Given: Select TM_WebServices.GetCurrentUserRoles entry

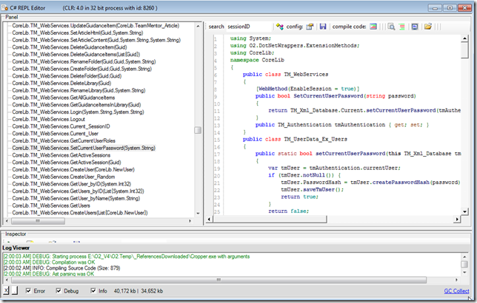Looking at the screenshot, I should coord(64,141).
